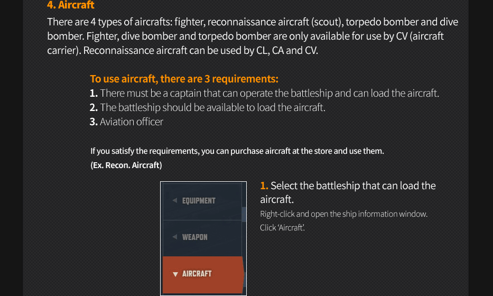The height and width of the screenshot is (296, 493).
Task: Expand the EQUIPMENT section arrow
Action: click(175, 201)
